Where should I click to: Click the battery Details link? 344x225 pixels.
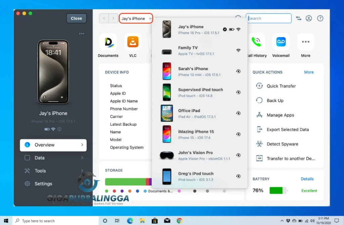(x=307, y=179)
